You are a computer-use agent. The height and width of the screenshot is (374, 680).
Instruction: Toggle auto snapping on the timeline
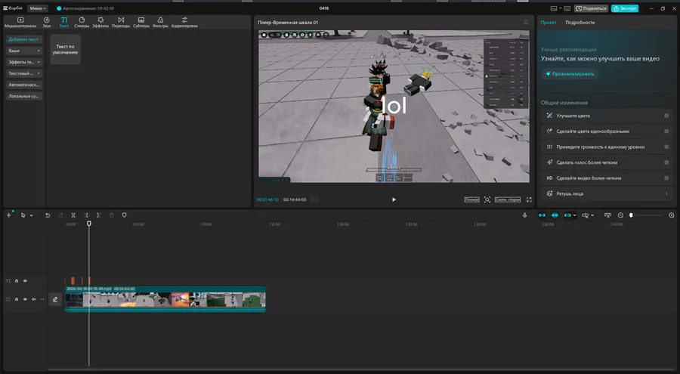555,215
